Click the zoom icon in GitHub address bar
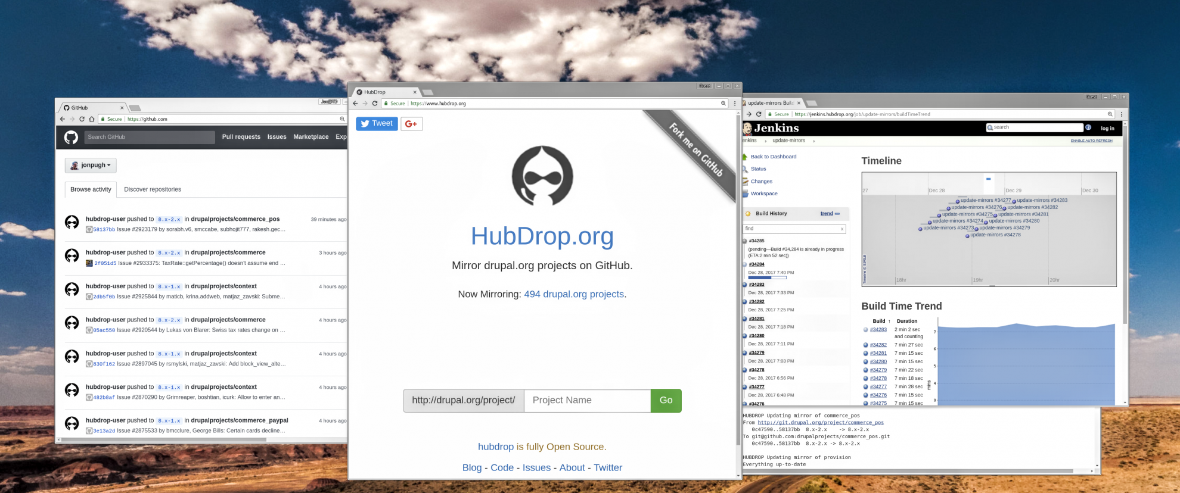The height and width of the screenshot is (493, 1180). pos(342,119)
